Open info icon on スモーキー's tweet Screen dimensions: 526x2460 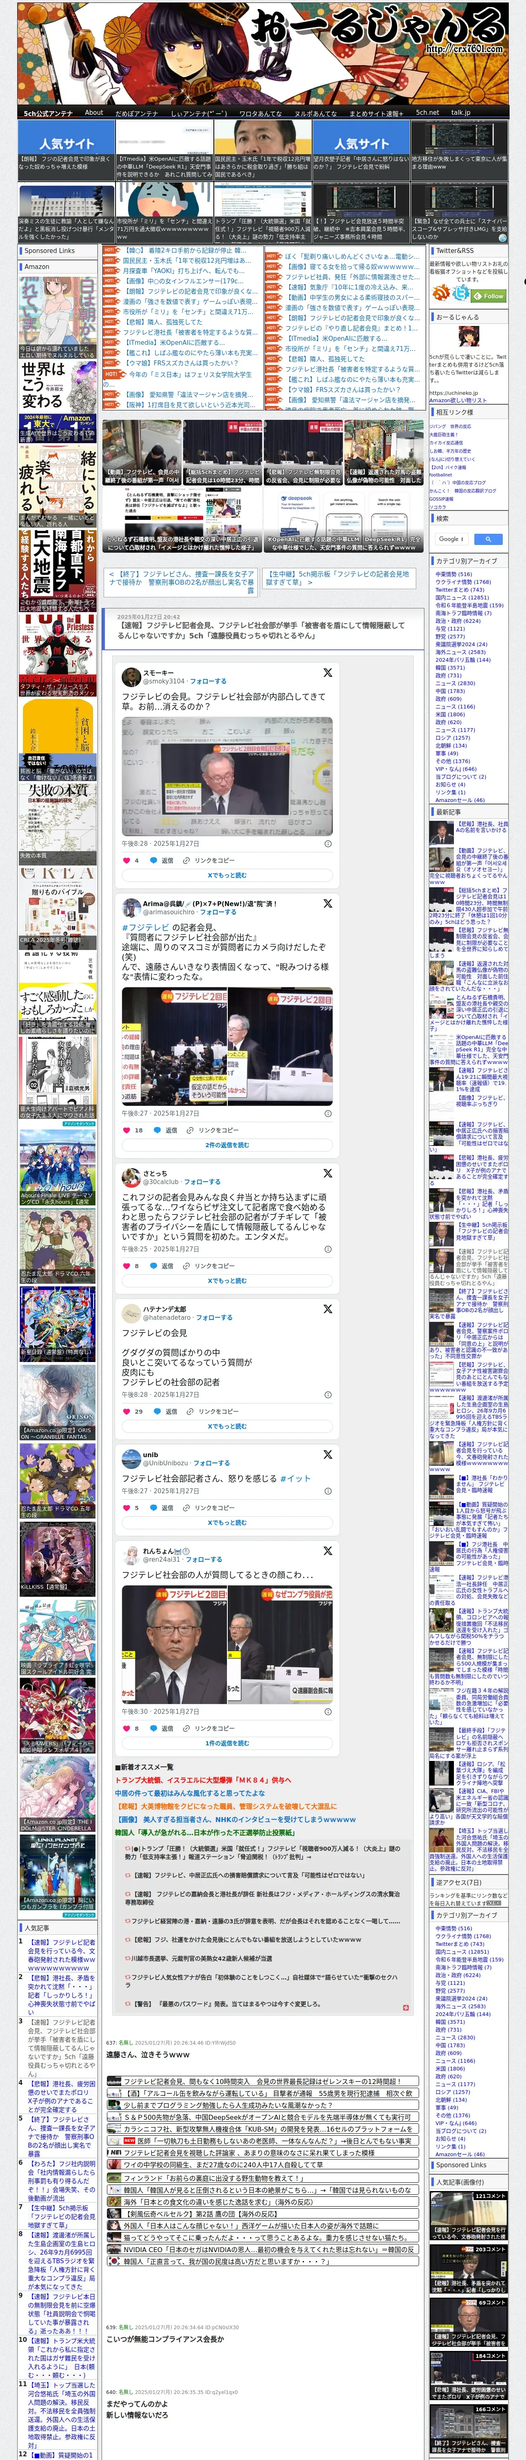point(327,843)
